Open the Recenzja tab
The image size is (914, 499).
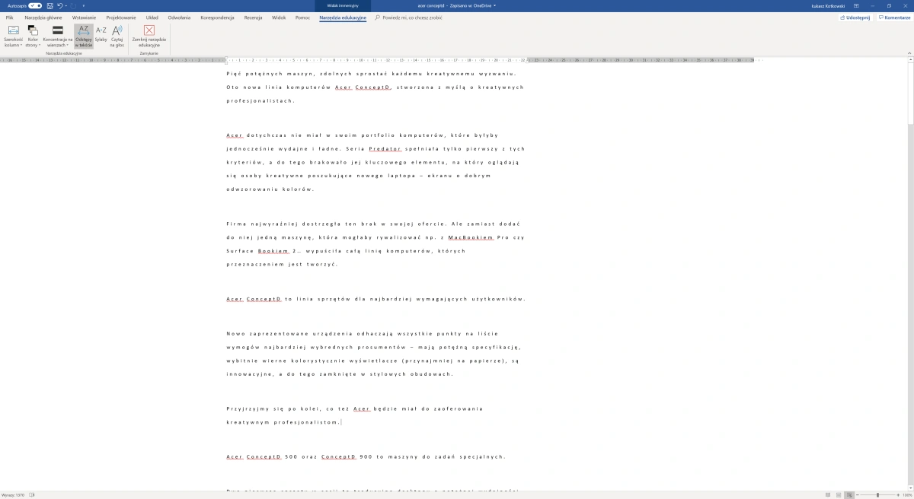point(253,17)
